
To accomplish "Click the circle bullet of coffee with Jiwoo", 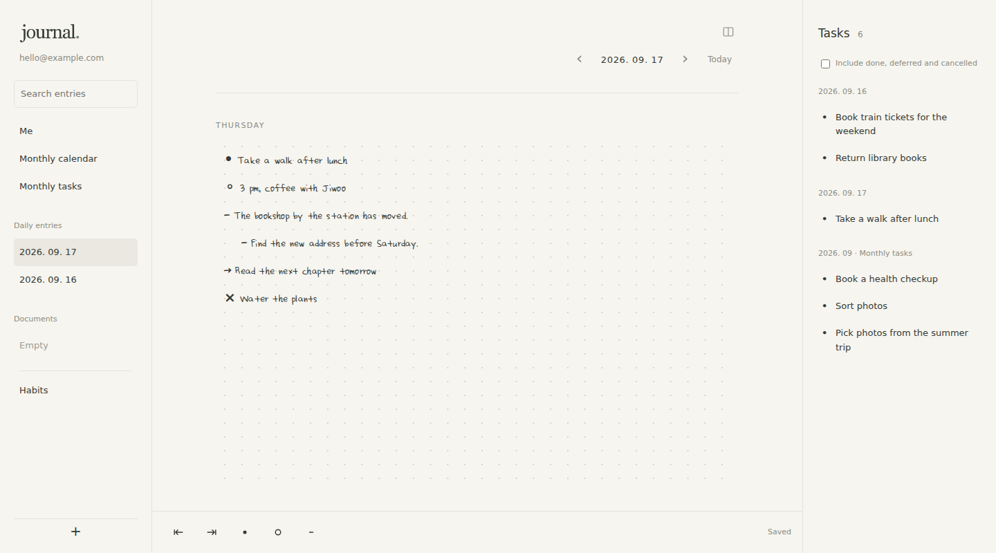I will point(230,187).
